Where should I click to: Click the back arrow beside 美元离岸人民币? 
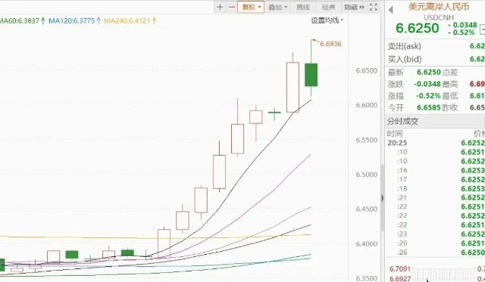pos(391,10)
